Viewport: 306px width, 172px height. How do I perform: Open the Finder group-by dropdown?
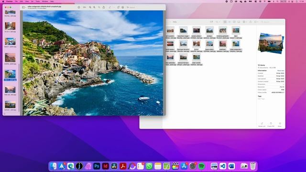245,22
